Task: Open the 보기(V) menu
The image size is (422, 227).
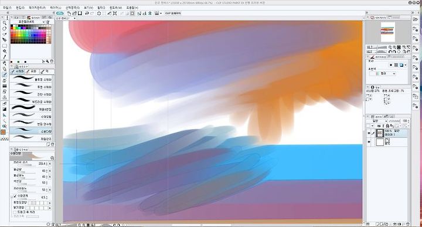Action: click(x=89, y=8)
